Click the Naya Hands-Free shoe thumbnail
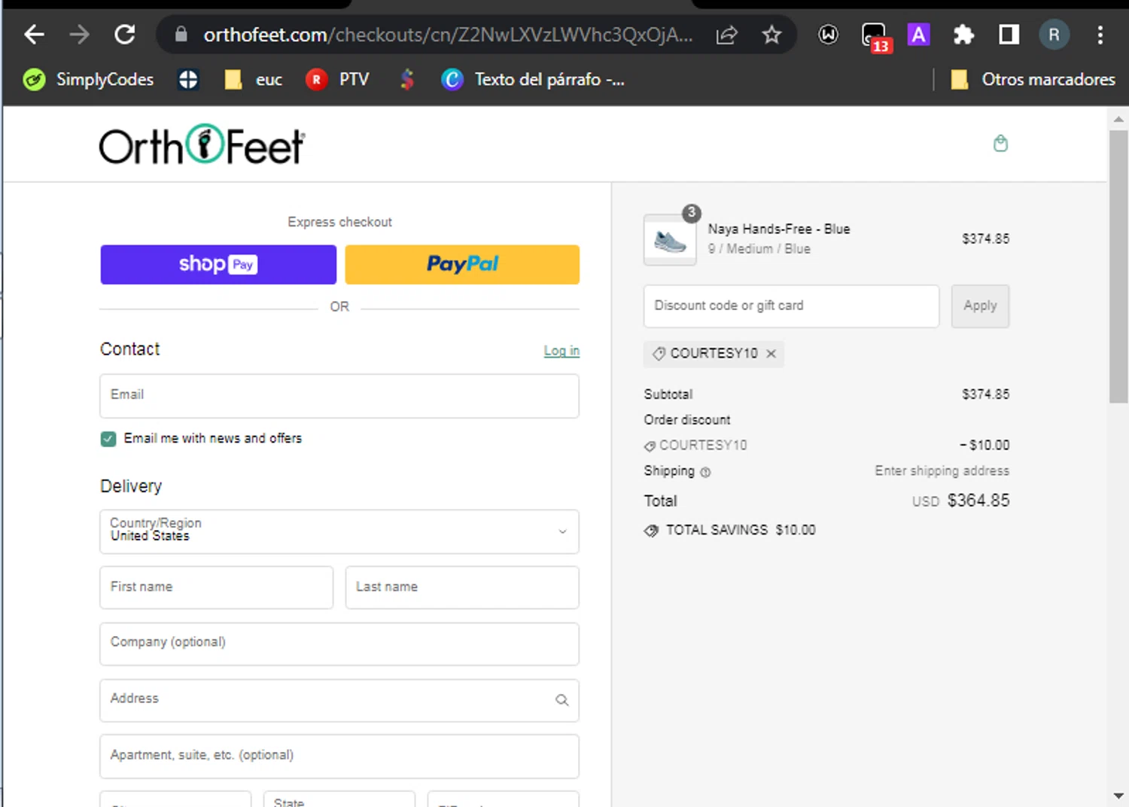 point(670,240)
